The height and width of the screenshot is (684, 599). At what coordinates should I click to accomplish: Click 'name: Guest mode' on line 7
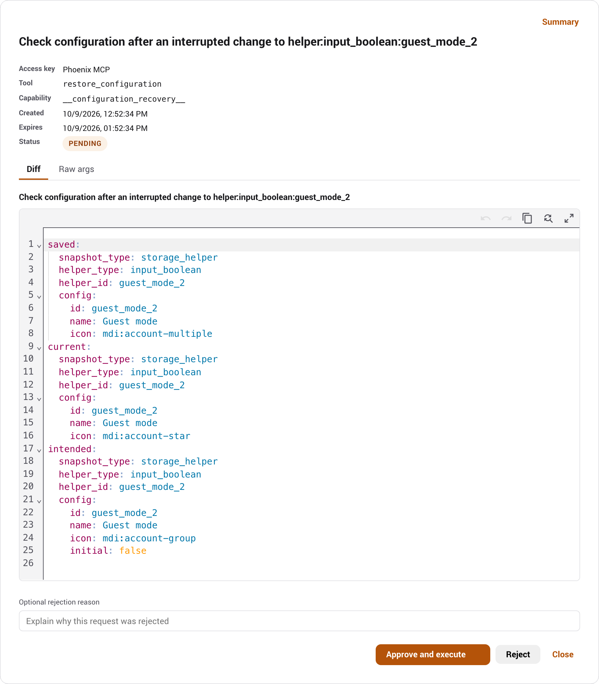click(114, 321)
